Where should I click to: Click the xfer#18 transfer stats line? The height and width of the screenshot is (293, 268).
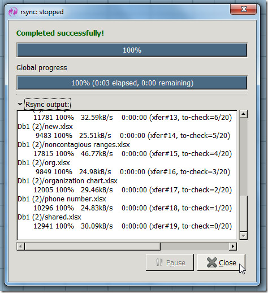point(133,208)
